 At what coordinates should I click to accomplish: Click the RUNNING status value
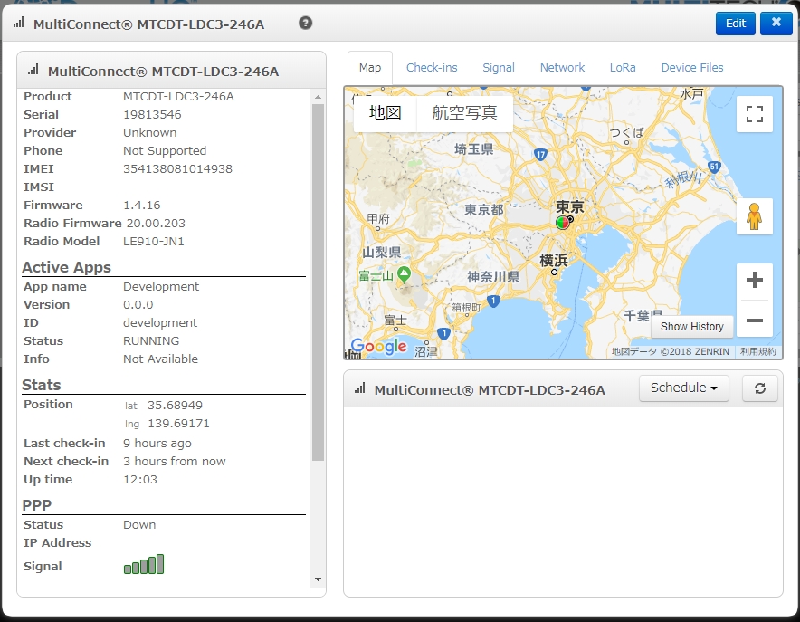click(151, 340)
